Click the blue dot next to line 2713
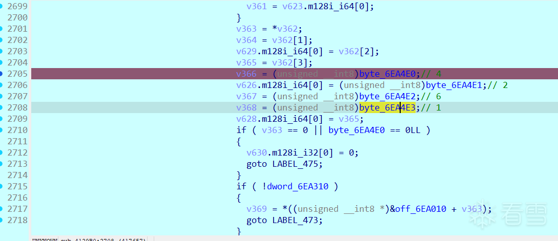 [x=1, y=164]
